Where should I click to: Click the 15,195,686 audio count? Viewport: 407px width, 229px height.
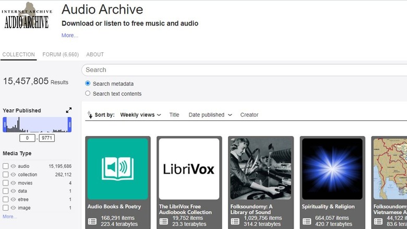click(60, 166)
